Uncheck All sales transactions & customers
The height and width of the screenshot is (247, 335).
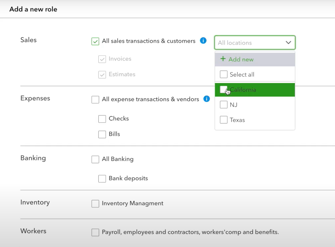[95, 41]
